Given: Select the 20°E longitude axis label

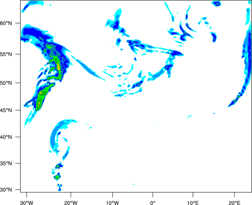Looking at the screenshot, I should coord(235,203).
